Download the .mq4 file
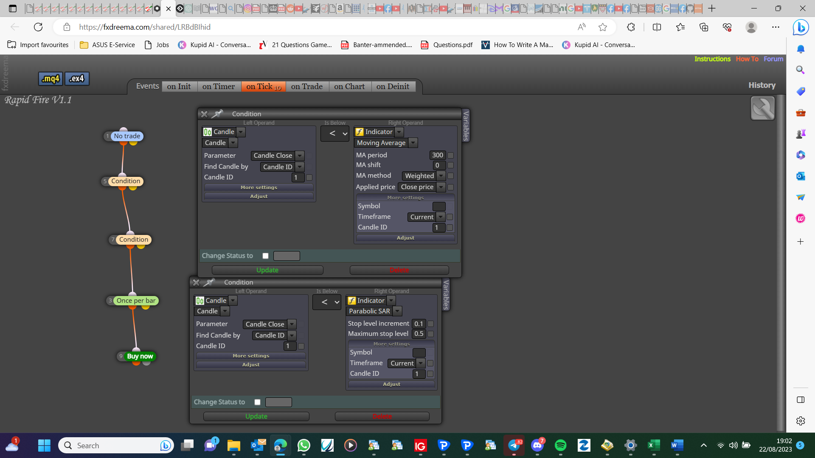Image resolution: width=815 pixels, height=458 pixels. point(51,79)
